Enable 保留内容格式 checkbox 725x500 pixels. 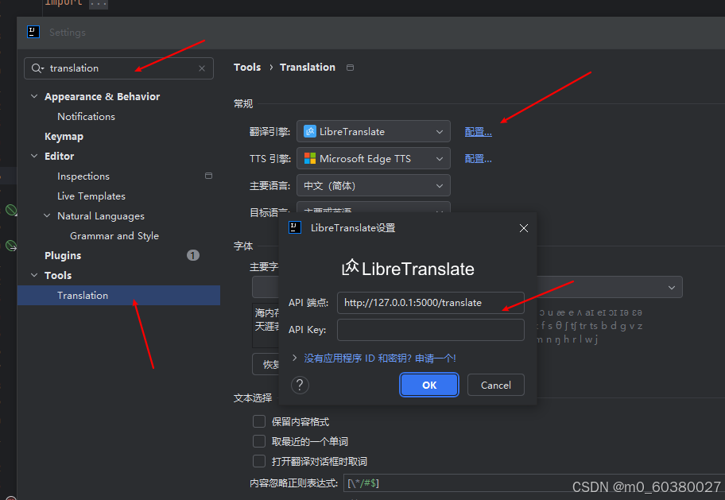click(x=259, y=421)
